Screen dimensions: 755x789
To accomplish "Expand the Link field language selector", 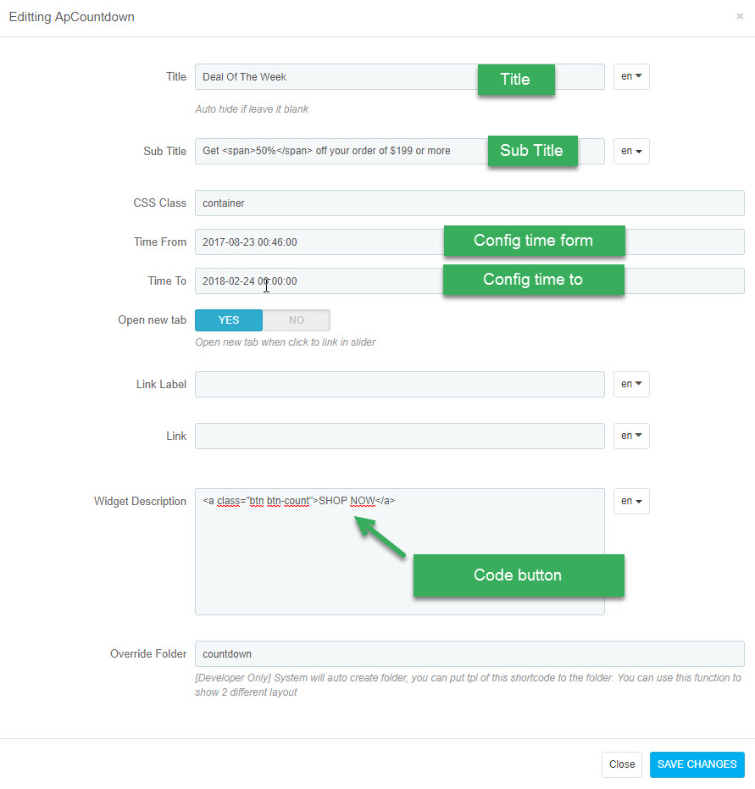I will [x=631, y=436].
